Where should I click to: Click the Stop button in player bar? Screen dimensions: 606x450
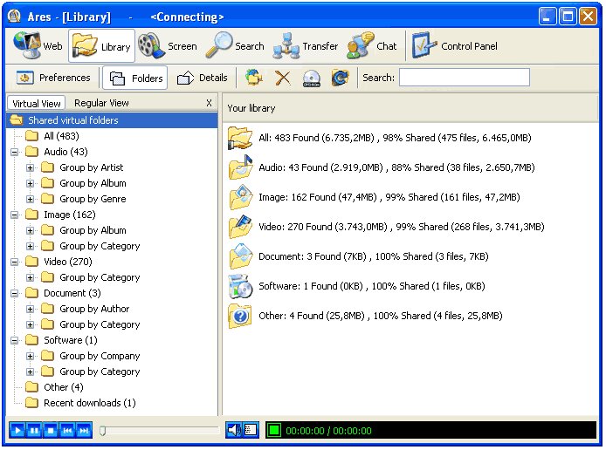click(51, 430)
